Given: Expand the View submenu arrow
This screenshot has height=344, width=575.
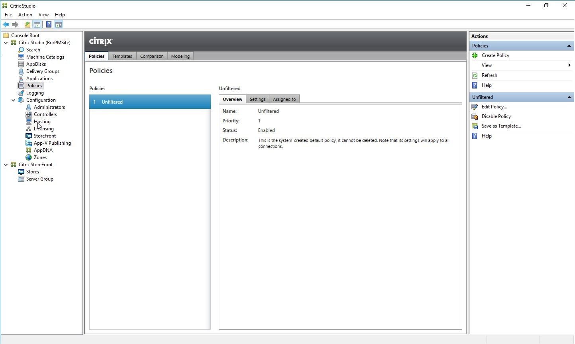Looking at the screenshot, I should [x=569, y=65].
